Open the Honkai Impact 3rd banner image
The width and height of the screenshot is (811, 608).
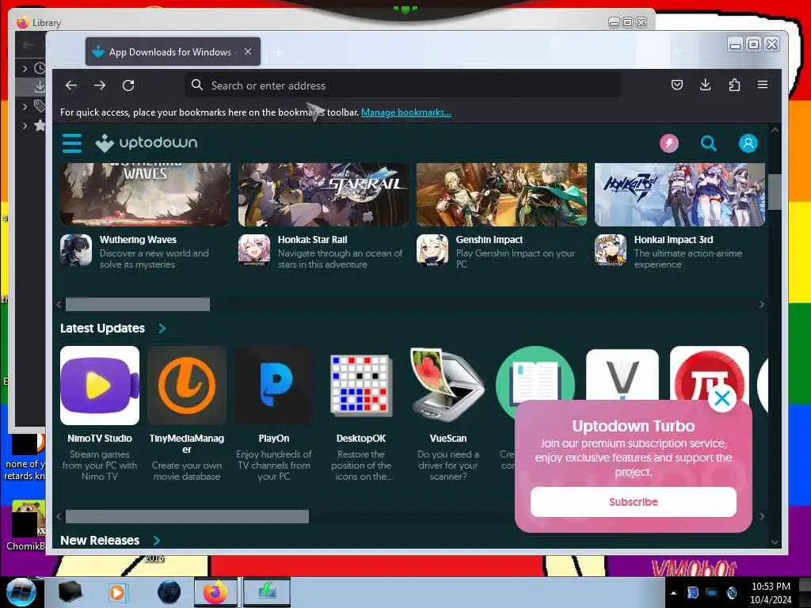680,195
